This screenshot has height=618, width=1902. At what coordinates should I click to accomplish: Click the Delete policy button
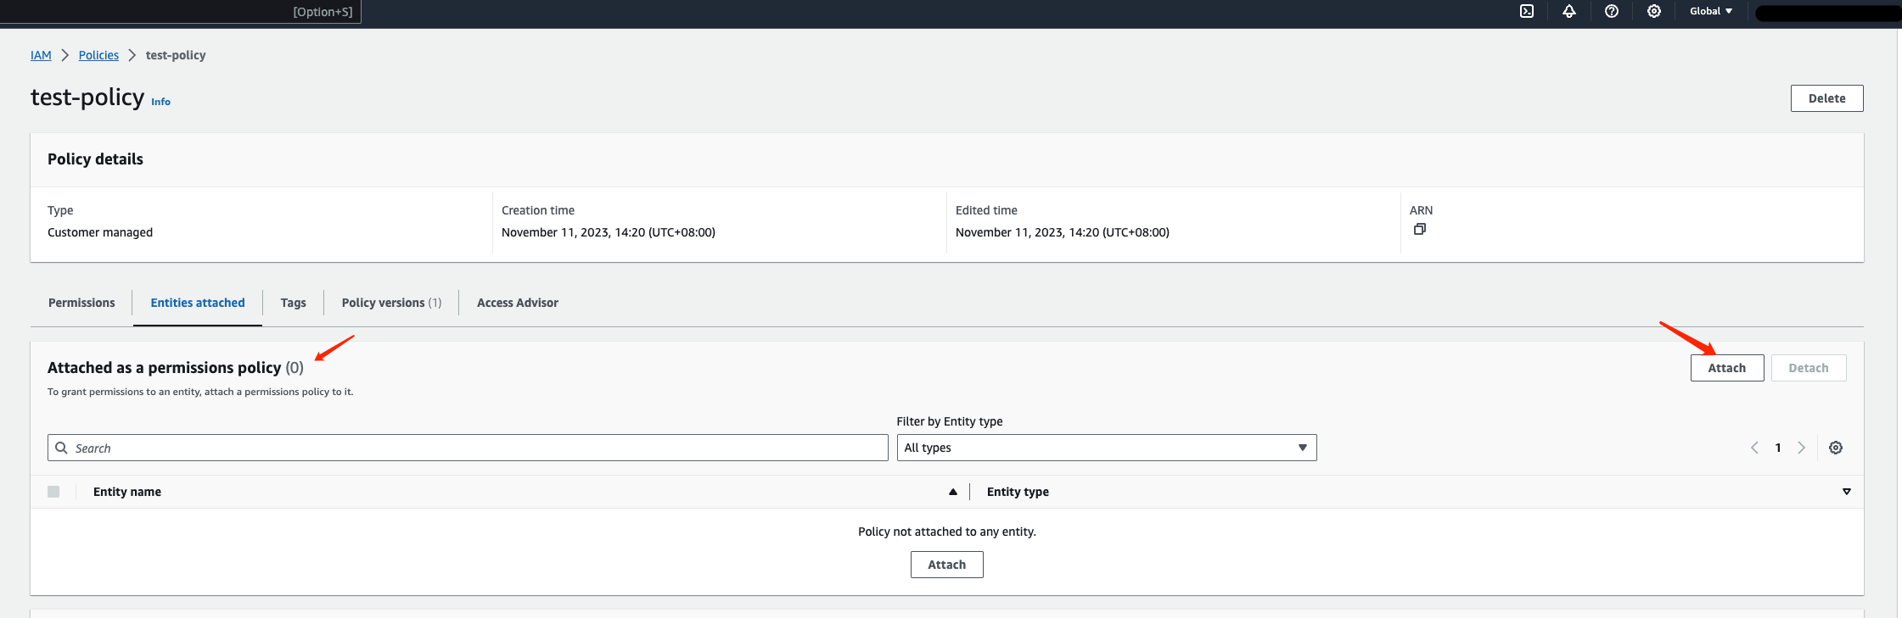(1827, 98)
